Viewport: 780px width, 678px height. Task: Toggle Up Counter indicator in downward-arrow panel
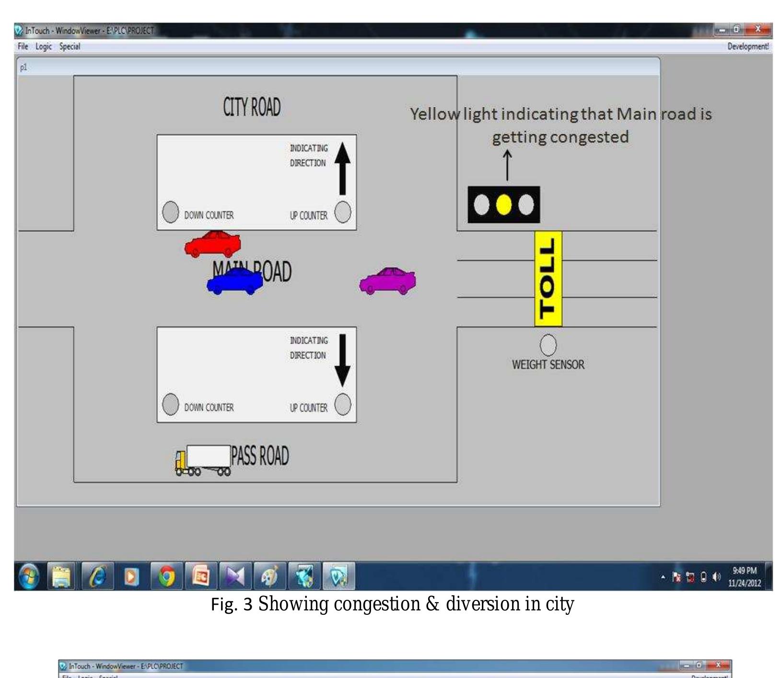343,404
